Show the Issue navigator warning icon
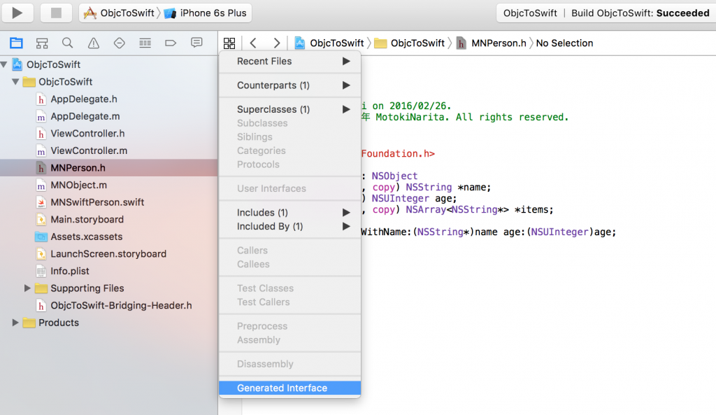 (x=93, y=43)
